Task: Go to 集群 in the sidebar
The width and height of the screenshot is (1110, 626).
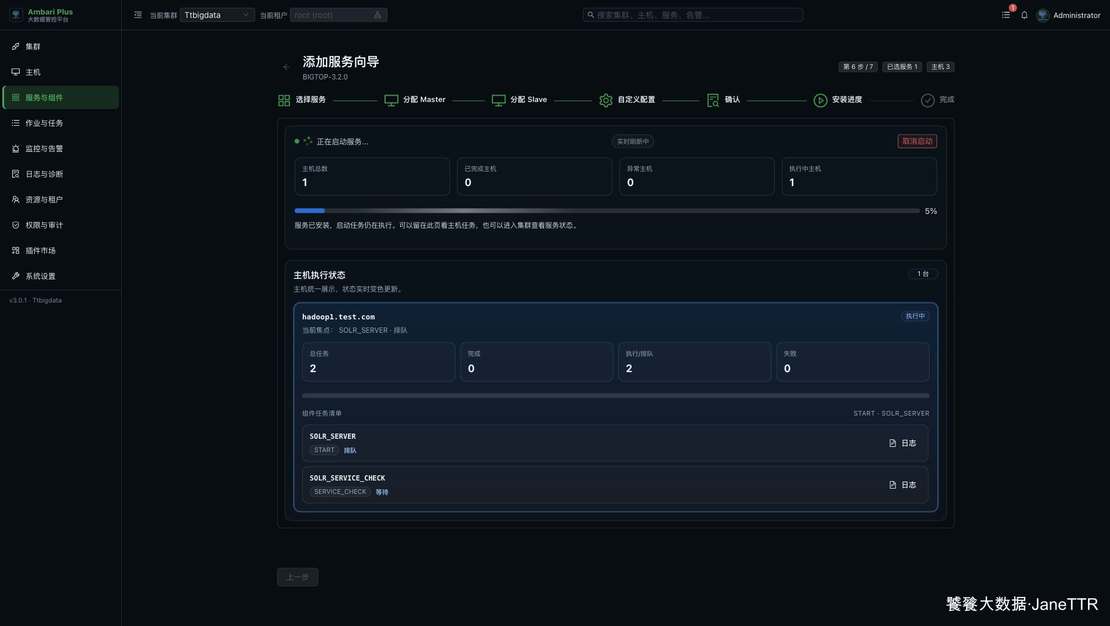Action: coord(61,46)
